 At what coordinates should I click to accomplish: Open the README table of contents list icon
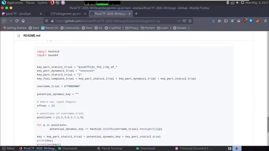[18, 36]
